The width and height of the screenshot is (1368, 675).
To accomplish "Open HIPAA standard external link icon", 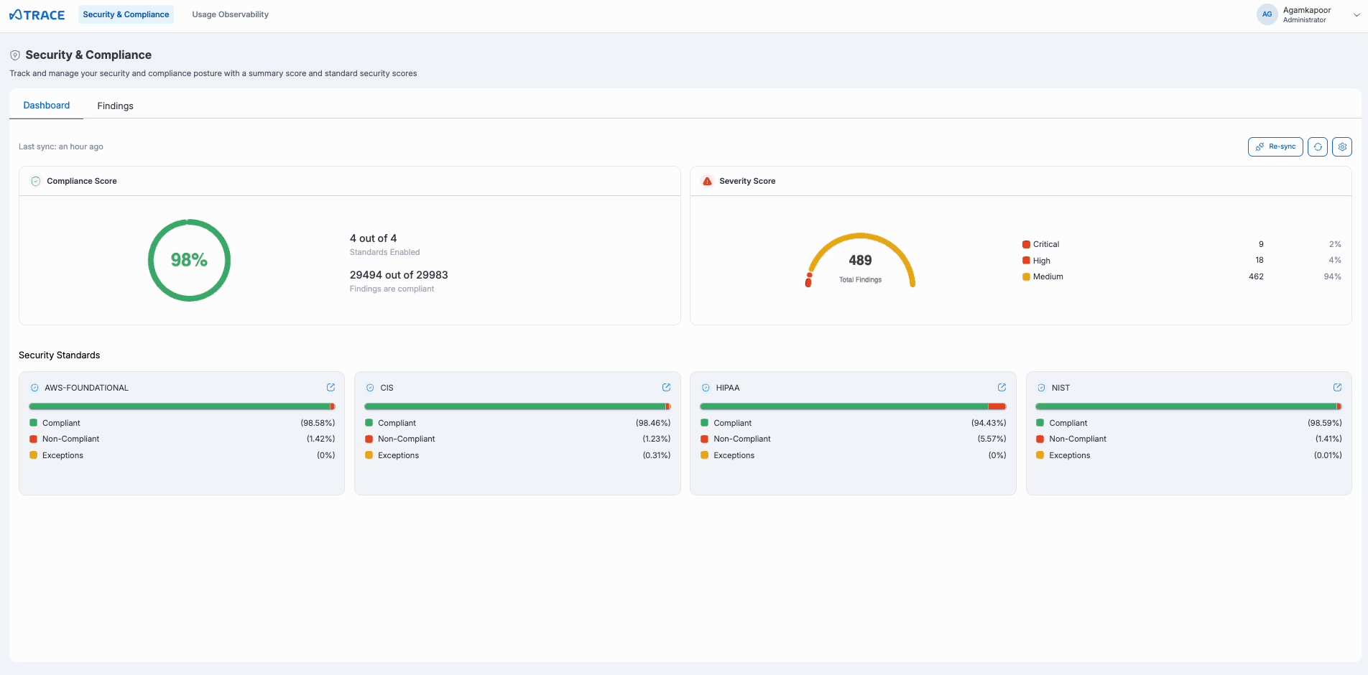I will tap(1002, 388).
